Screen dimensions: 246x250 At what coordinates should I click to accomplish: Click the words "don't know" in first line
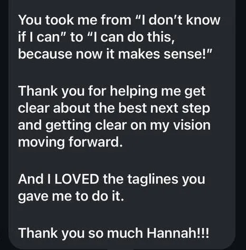185,20
